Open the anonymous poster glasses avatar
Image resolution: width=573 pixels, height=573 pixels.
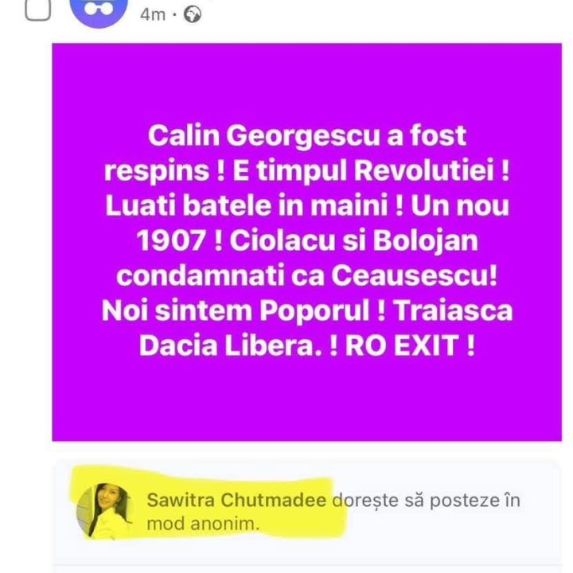pyautogui.click(x=99, y=11)
